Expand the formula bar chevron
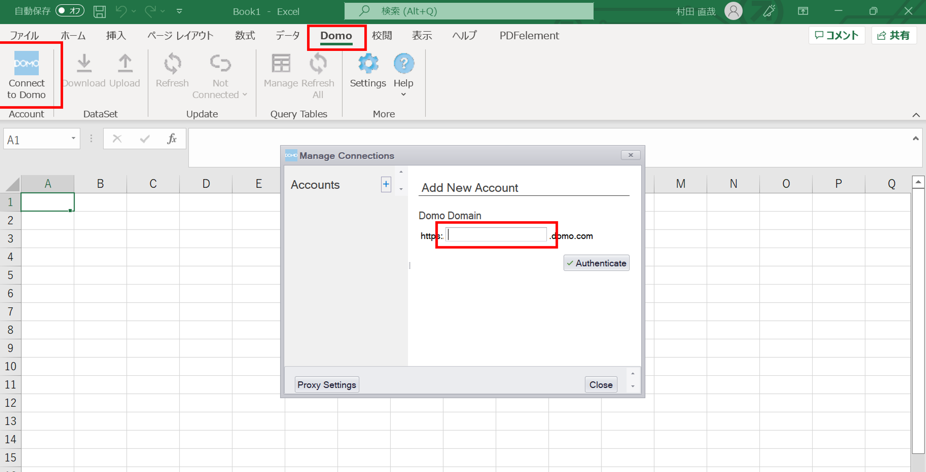 915,138
